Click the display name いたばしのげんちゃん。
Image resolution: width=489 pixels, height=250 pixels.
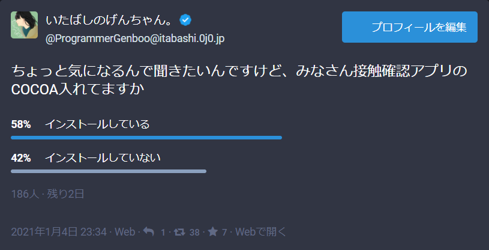tap(112, 20)
